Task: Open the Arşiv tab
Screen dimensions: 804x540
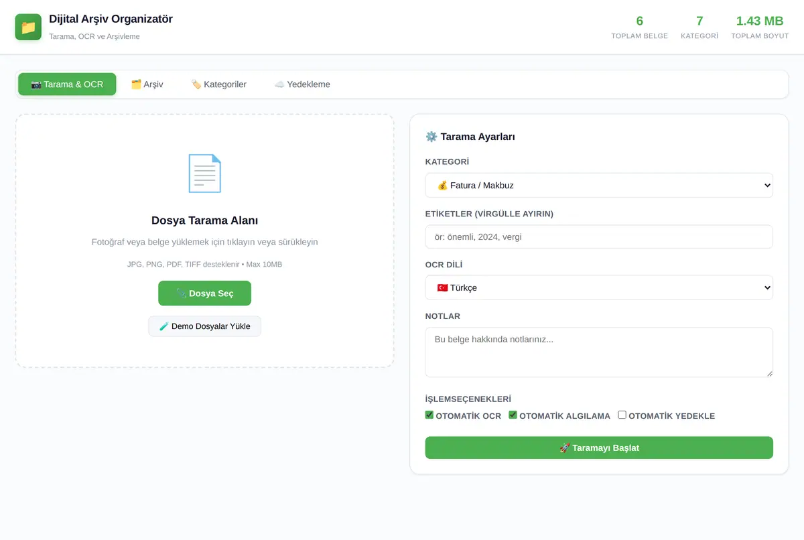Action: coord(147,84)
